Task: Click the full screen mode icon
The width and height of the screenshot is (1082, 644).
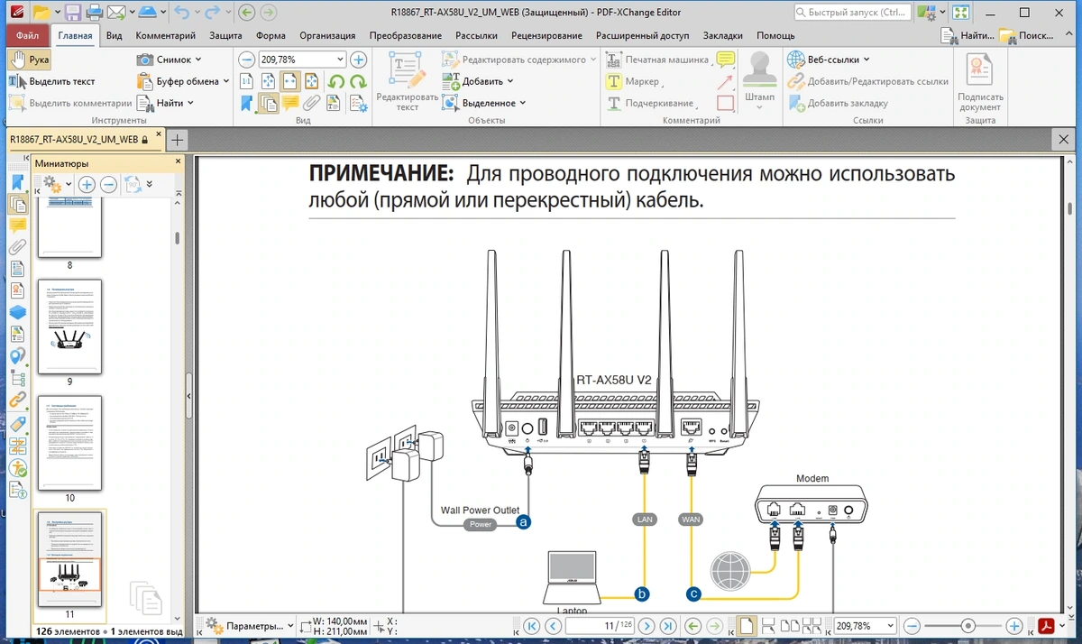Action: 963,13
